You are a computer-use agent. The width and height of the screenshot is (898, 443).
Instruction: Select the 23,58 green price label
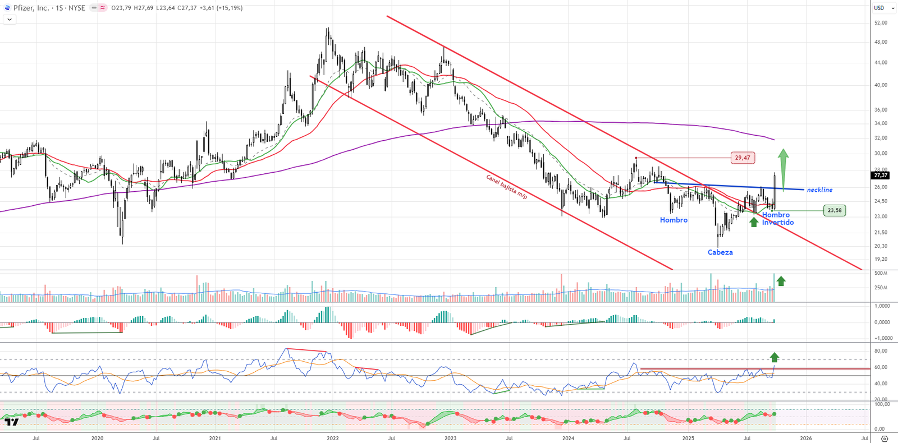835,210
